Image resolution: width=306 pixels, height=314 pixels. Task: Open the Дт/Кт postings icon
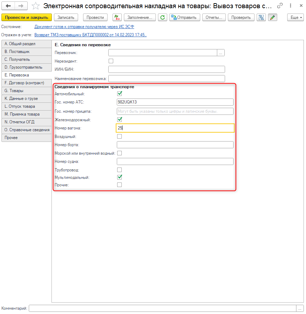(117, 17)
